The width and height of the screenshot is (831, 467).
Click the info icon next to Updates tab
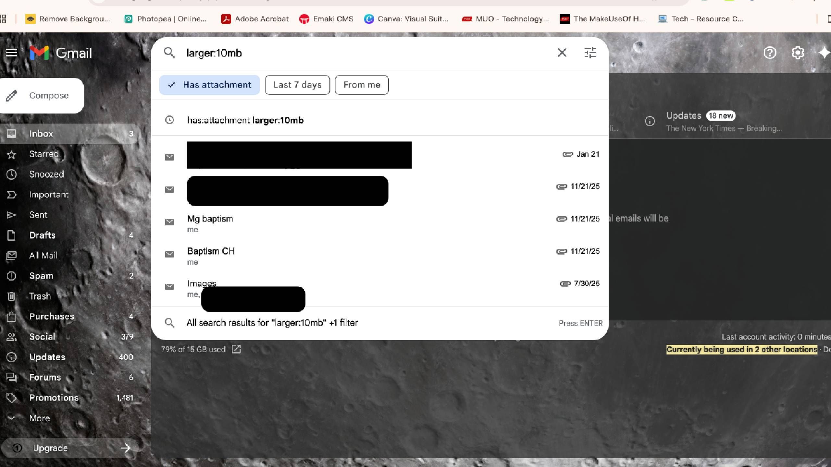[x=650, y=121]
